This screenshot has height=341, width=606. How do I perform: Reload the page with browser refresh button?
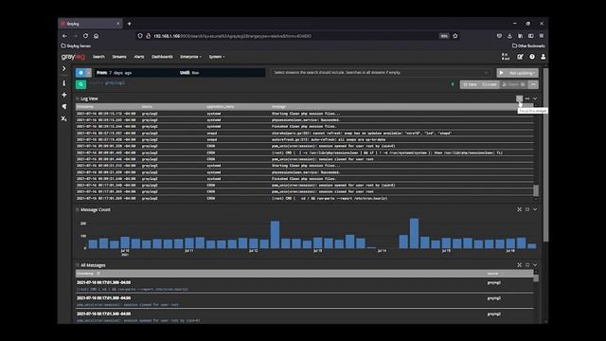pyautogui.click(x=85, y=36)
